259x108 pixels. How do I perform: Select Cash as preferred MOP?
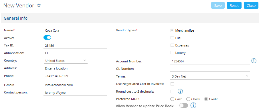(172, 99)
